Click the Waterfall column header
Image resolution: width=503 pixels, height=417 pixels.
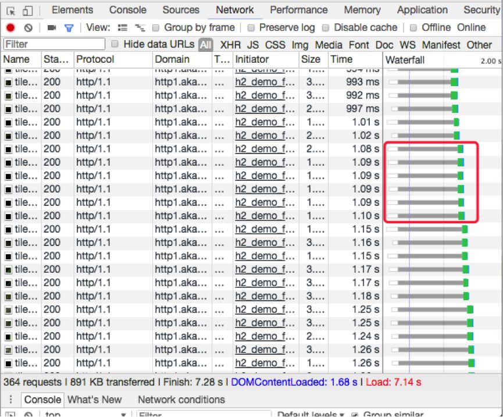click(x=443, y=60)
